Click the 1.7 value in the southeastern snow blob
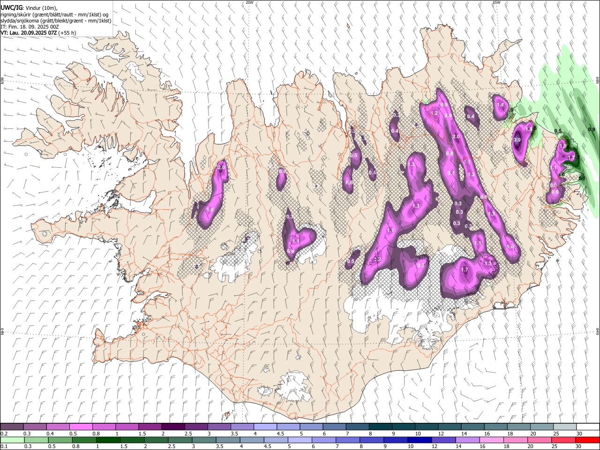The image size is (600, 450). (465, 270)
